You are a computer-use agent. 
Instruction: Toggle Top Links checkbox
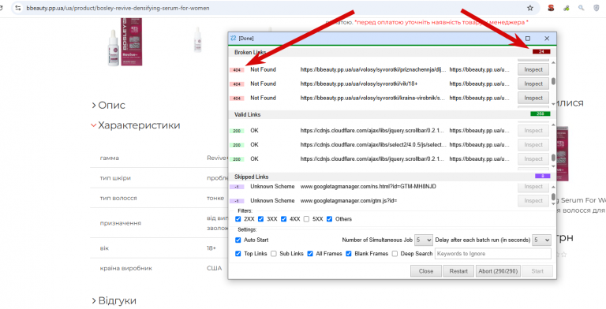pos(238,254)
